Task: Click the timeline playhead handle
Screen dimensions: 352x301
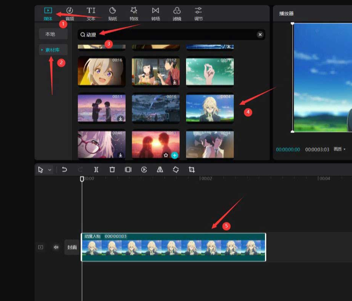Action: pyautogui.click(x=82, y=179)
